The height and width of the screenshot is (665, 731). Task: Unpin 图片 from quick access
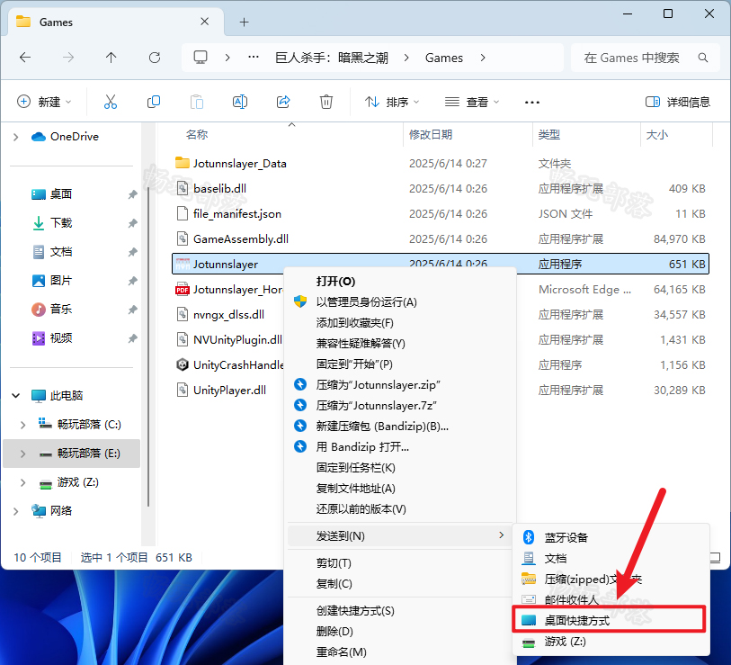pyautogui.click(x=133, y=281)
